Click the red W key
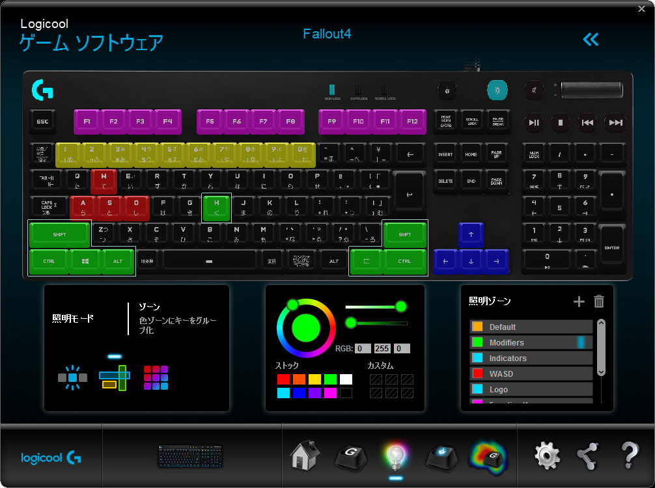 click(x=104, y=181)
